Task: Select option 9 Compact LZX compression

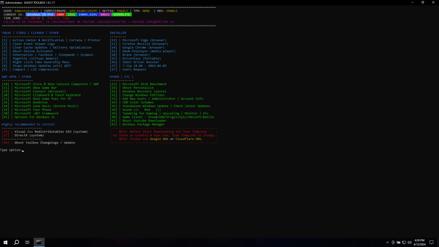Action: click(x=30, y=70)
